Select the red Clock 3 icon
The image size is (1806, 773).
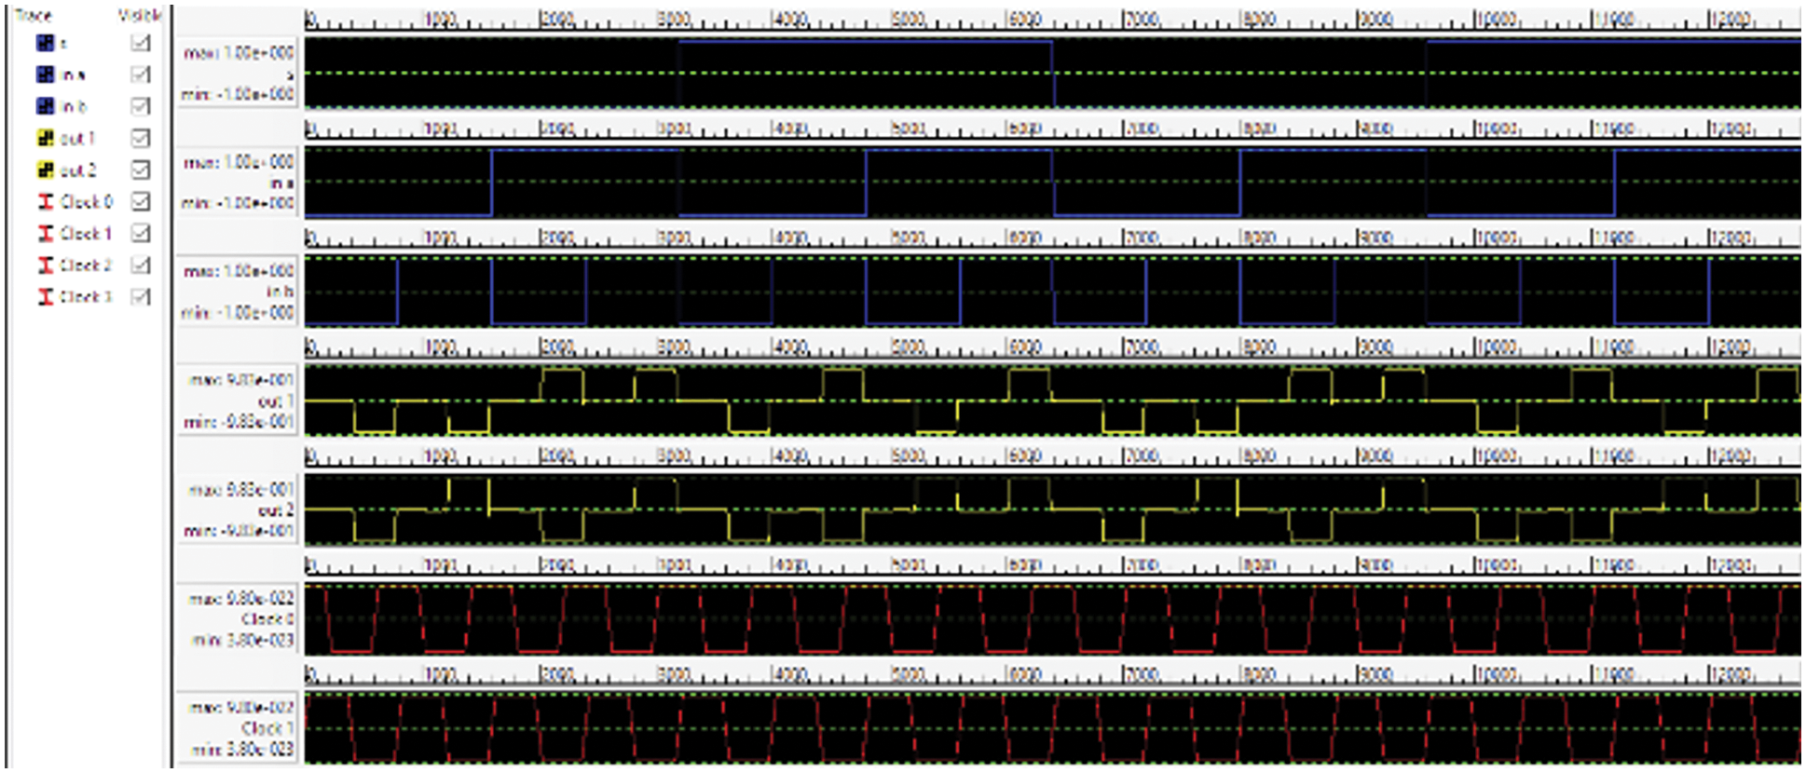[x=45, y=296]
